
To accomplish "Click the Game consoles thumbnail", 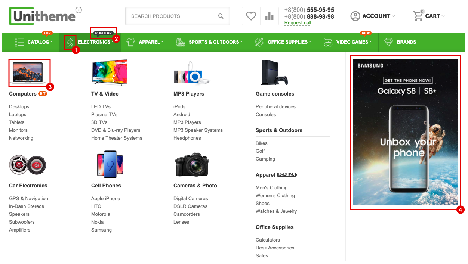I will pyautogui.click(x=275, y=72).
